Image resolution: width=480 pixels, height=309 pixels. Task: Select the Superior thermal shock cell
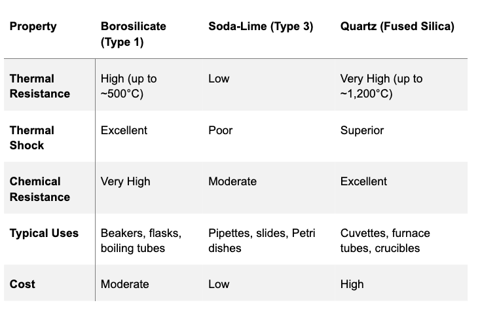coord(362,131)
